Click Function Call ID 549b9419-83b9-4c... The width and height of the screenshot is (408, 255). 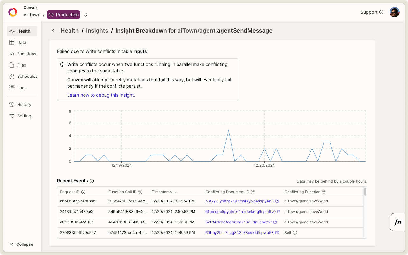pos(128,212)
